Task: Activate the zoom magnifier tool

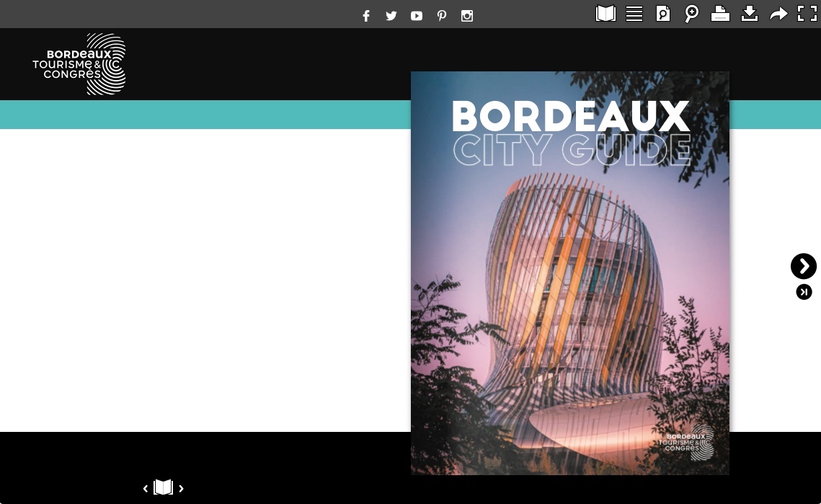Action: (692, 14)
